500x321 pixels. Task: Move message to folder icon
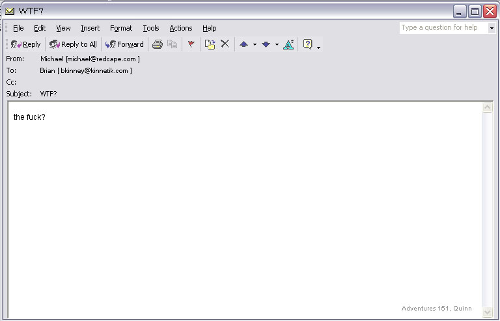click(210, 44)
